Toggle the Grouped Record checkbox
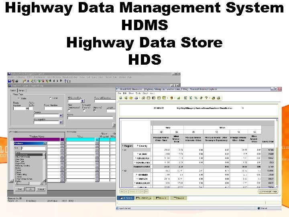Image resolution: width=289 pixels, height=217 pixels. 84,111
